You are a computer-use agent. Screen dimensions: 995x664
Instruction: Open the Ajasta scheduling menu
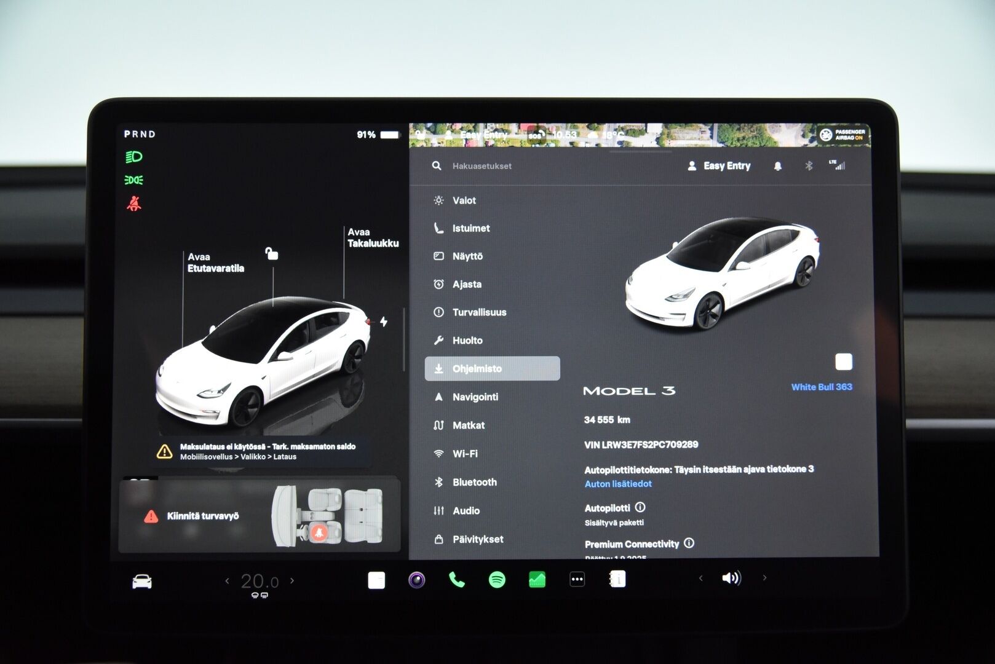(x=458, y=284)
